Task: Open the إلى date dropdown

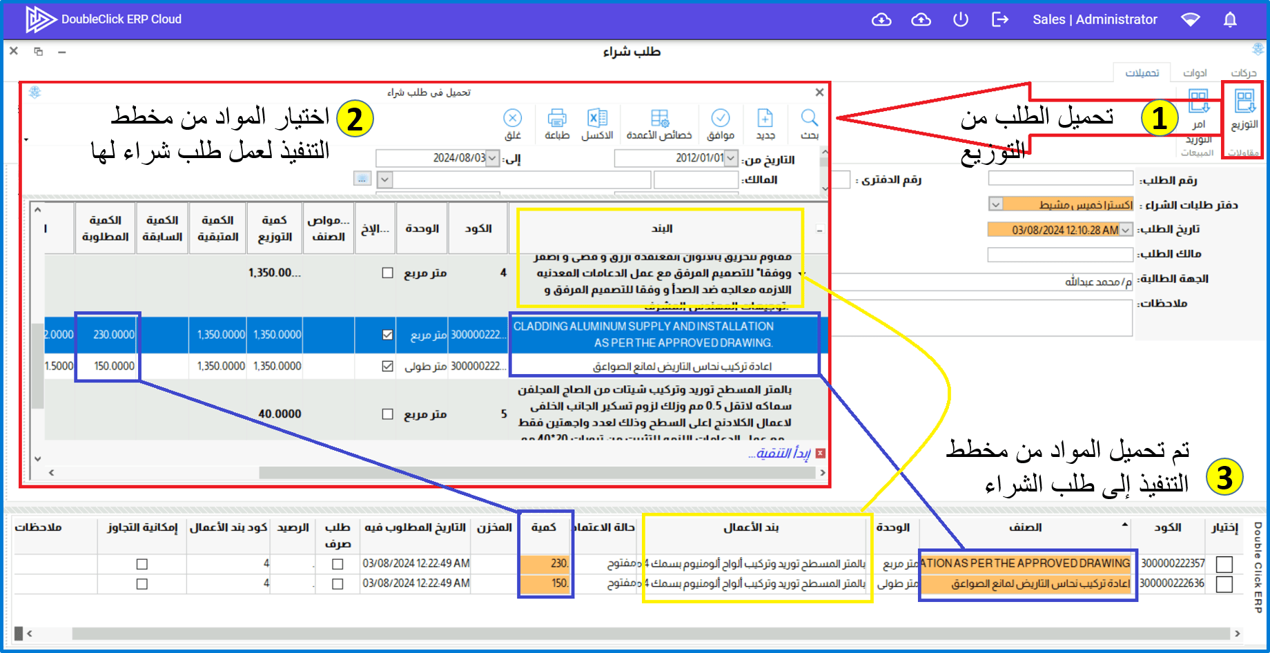Action: [x=492, y=158]
